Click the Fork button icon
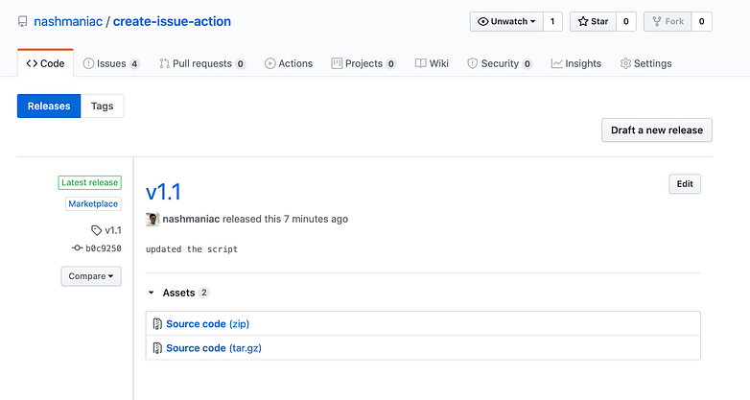750x400 pixels. point(657,21)
